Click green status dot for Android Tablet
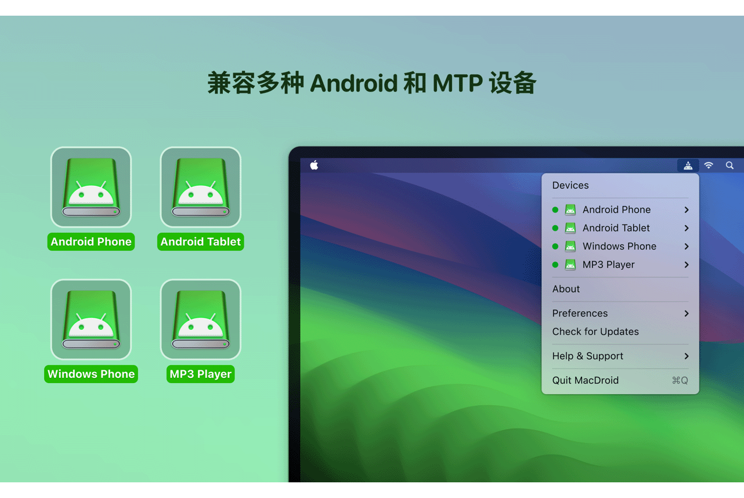The height and width of the screenshot is (498, 744). 555,228
